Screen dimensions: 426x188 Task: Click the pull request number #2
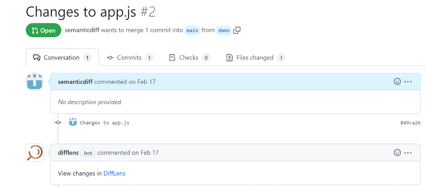[x=148, y=12]
